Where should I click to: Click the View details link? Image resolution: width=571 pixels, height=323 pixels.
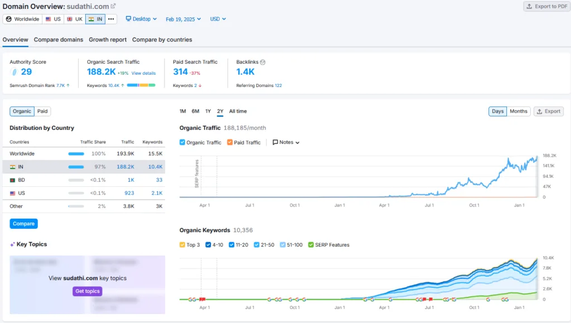143,73
